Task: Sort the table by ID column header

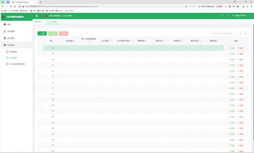Action: [52, 41]
